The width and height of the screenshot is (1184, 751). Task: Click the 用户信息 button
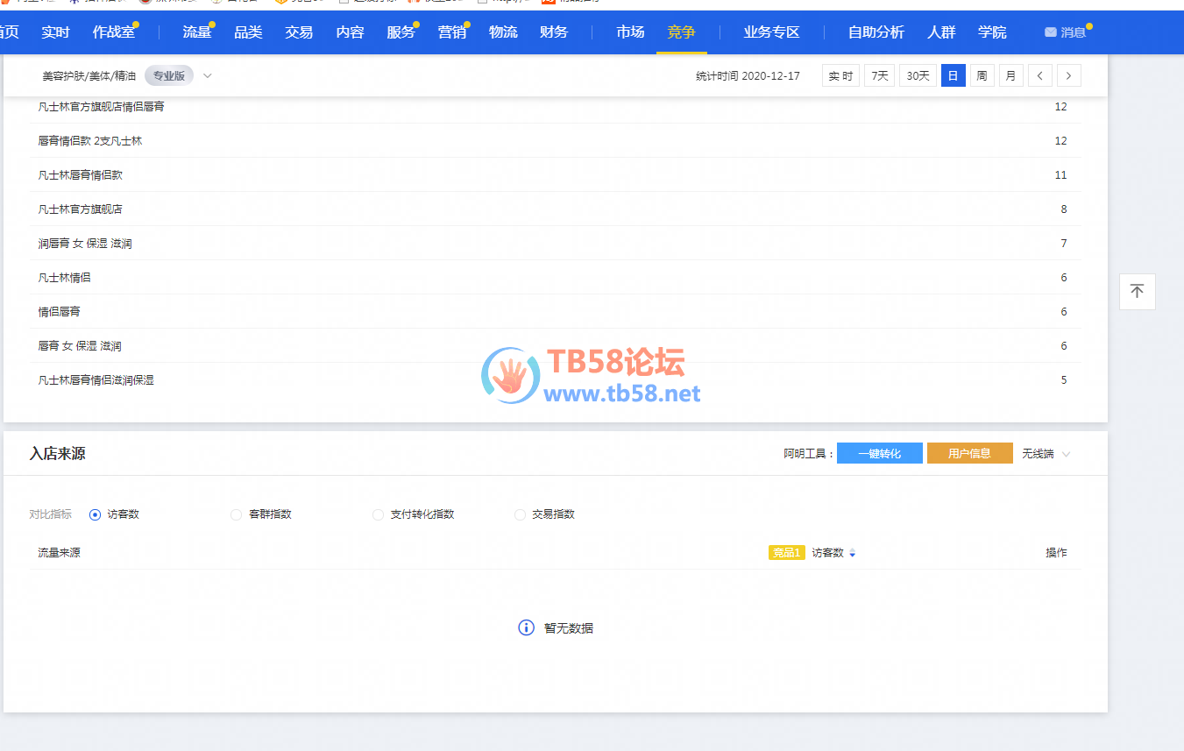point(970,453)
